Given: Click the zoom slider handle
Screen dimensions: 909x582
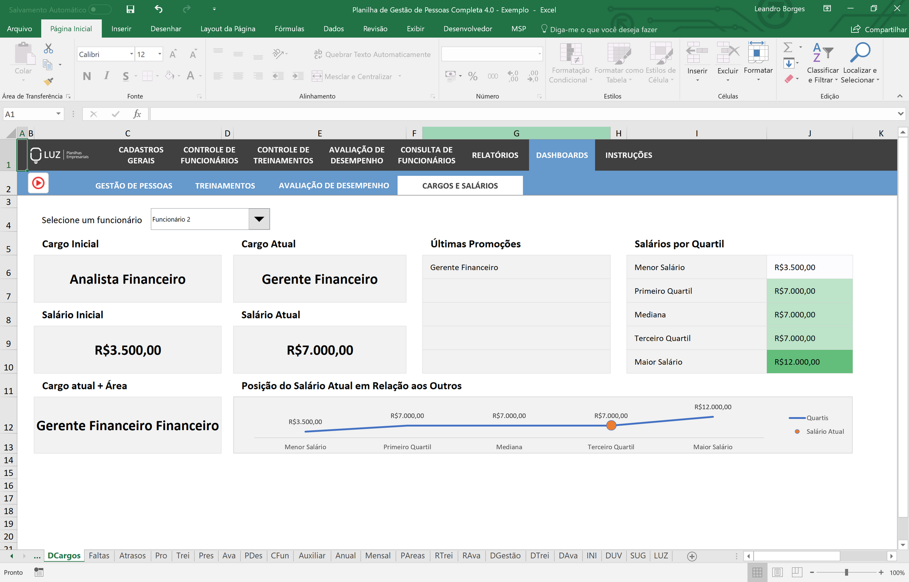Looking at the screenshot, I should point(846,573).
